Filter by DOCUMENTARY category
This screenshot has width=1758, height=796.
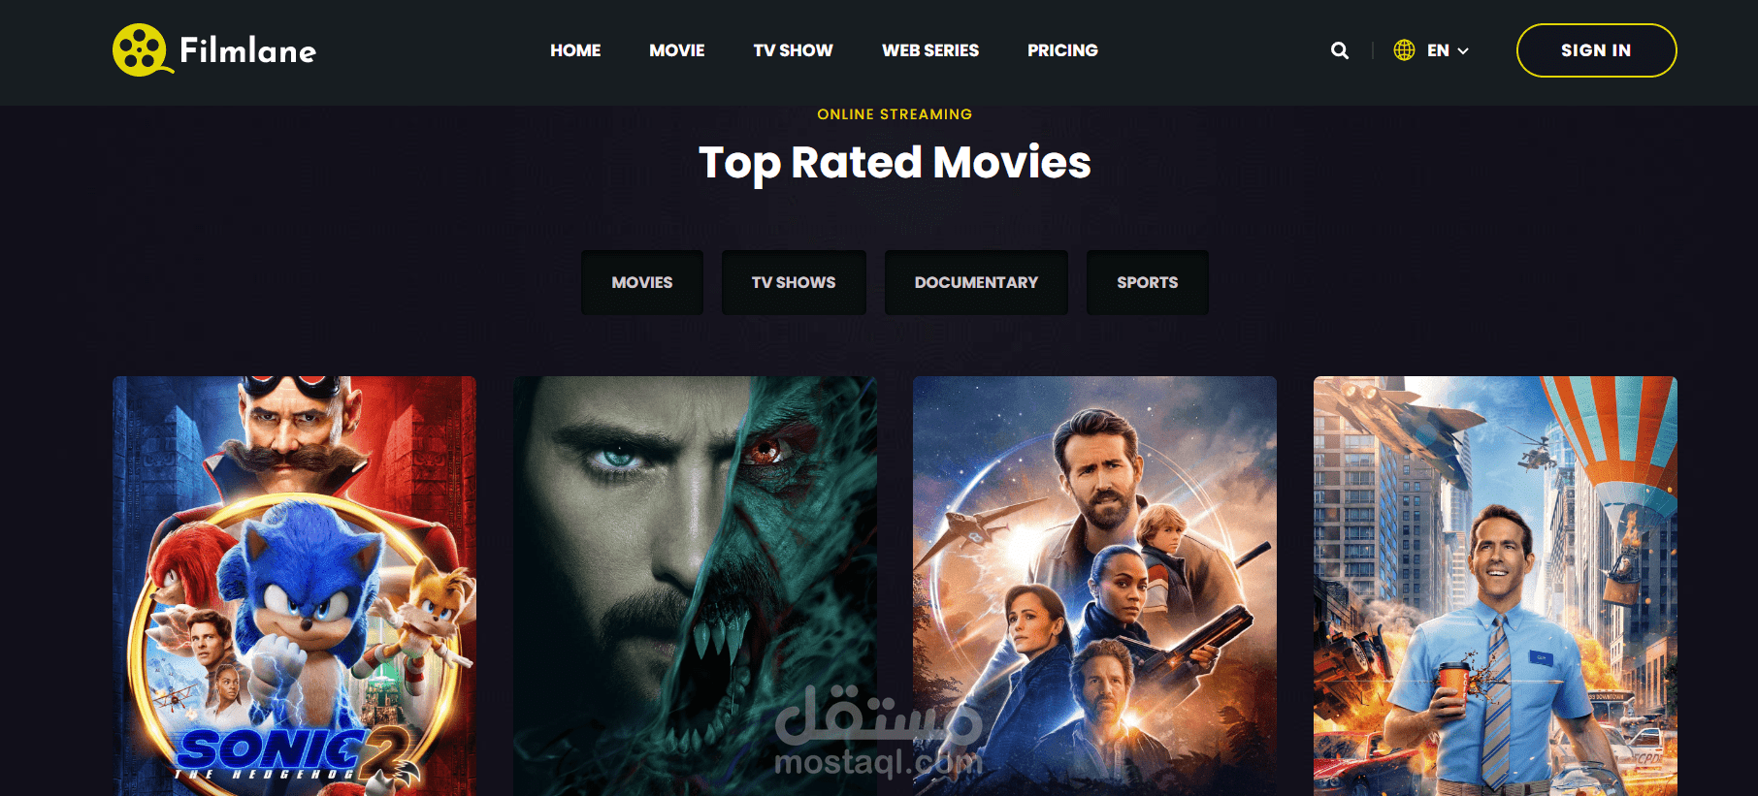point(976,282)
